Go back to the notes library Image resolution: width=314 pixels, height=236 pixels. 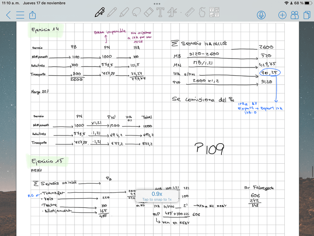pos(9,15)
